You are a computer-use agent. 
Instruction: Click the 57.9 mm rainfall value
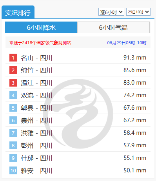pos(135,145)
